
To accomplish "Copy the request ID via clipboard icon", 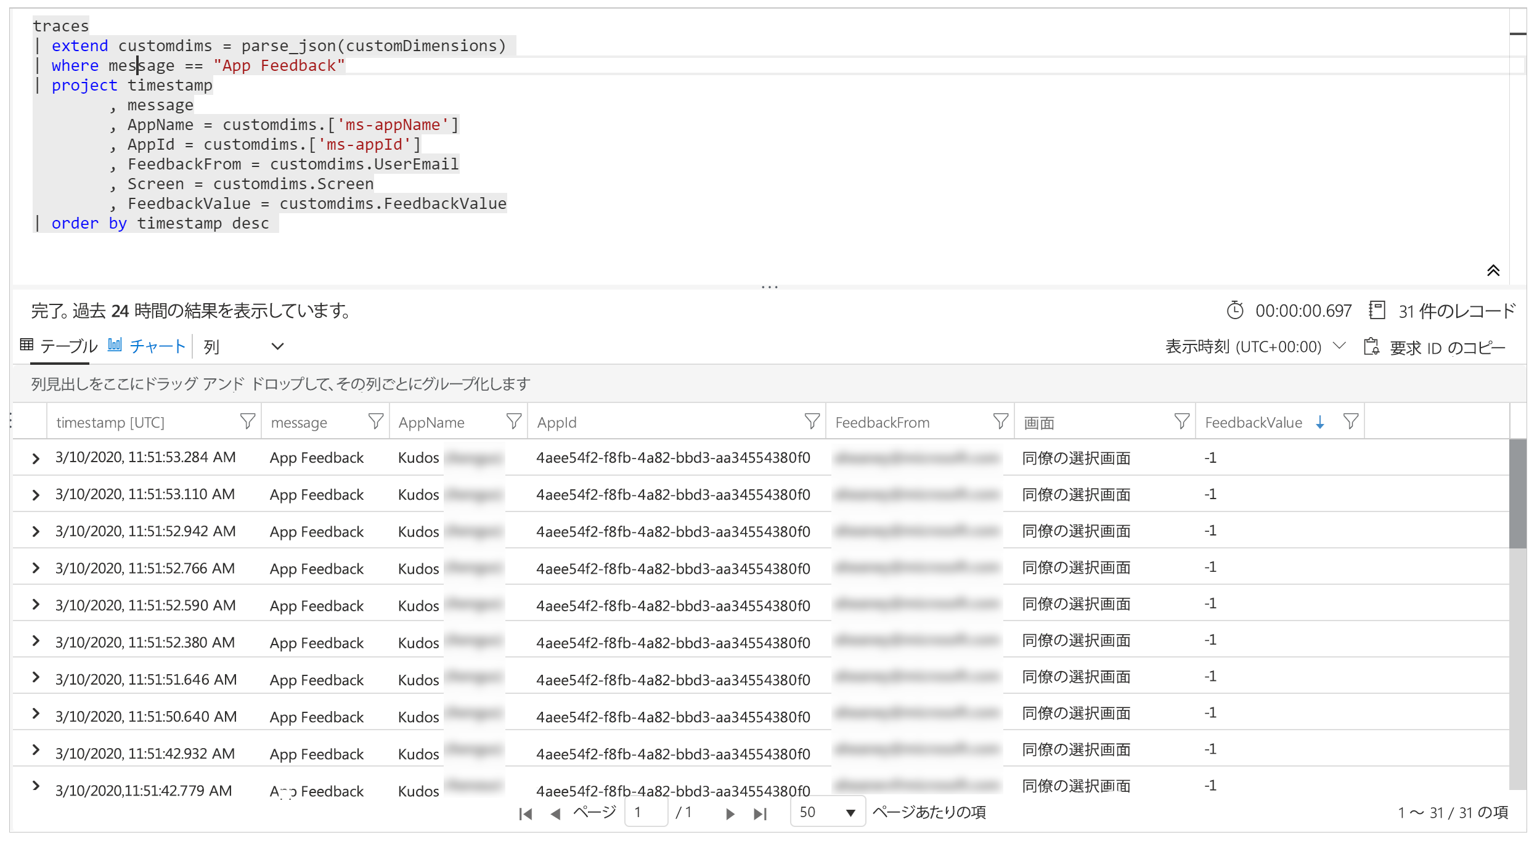I will click(1371, 347).
